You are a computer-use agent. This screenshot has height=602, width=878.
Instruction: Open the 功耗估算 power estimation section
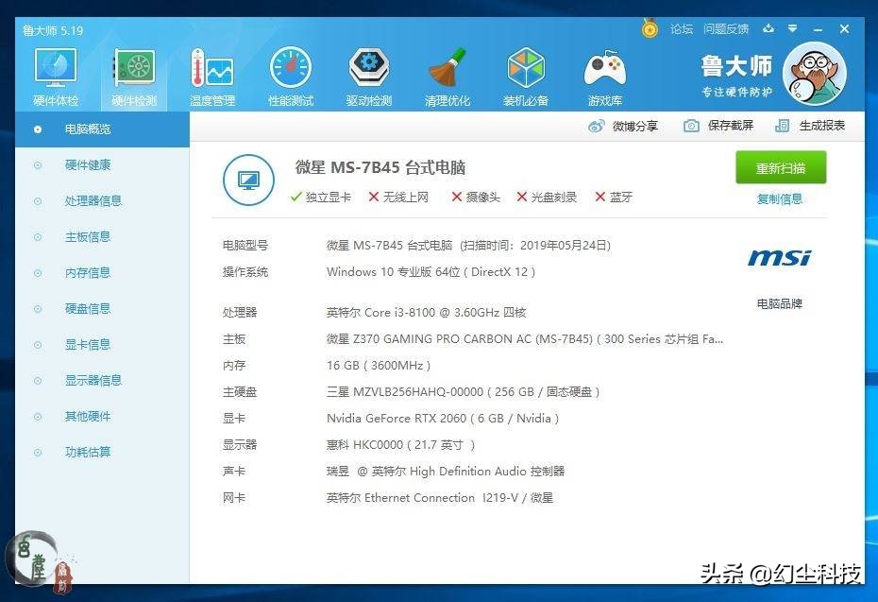[x=90, y=452]
